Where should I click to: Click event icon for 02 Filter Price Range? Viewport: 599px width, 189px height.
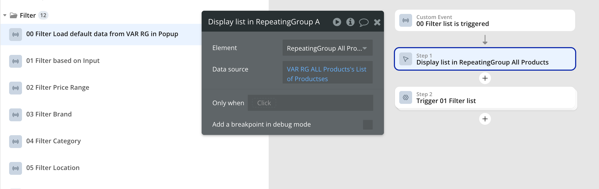(x=16, y=88)
